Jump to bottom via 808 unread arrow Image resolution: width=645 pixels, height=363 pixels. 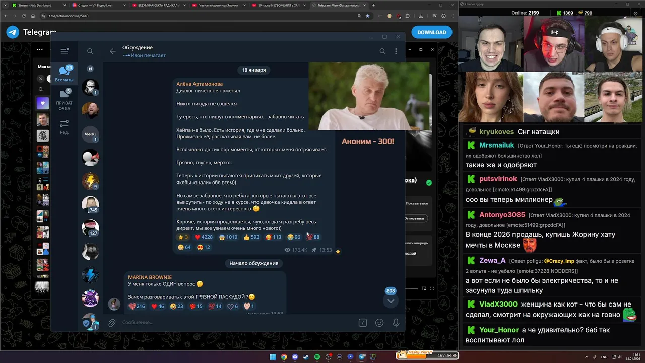pos(391,300)
